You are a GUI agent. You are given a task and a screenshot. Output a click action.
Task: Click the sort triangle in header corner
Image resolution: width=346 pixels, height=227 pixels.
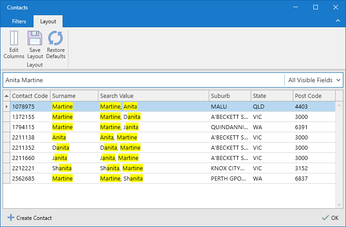coord(6,96)
